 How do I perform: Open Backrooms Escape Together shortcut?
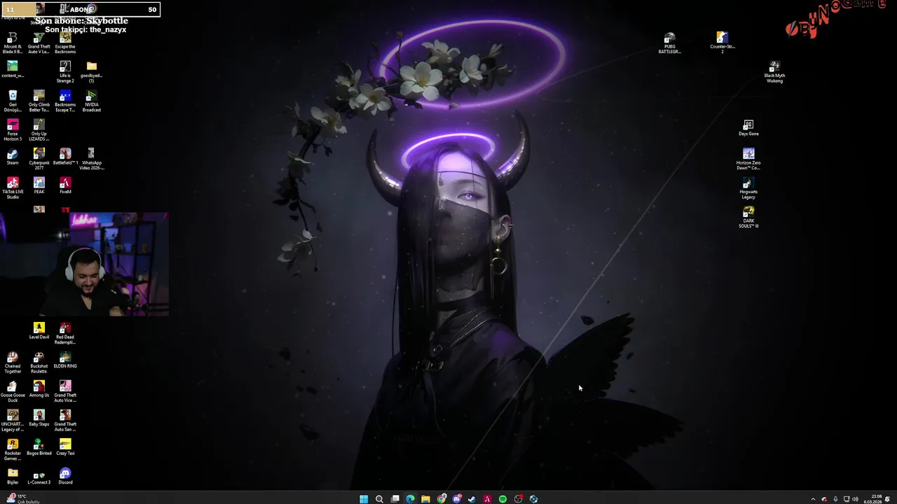click(65, 101)
